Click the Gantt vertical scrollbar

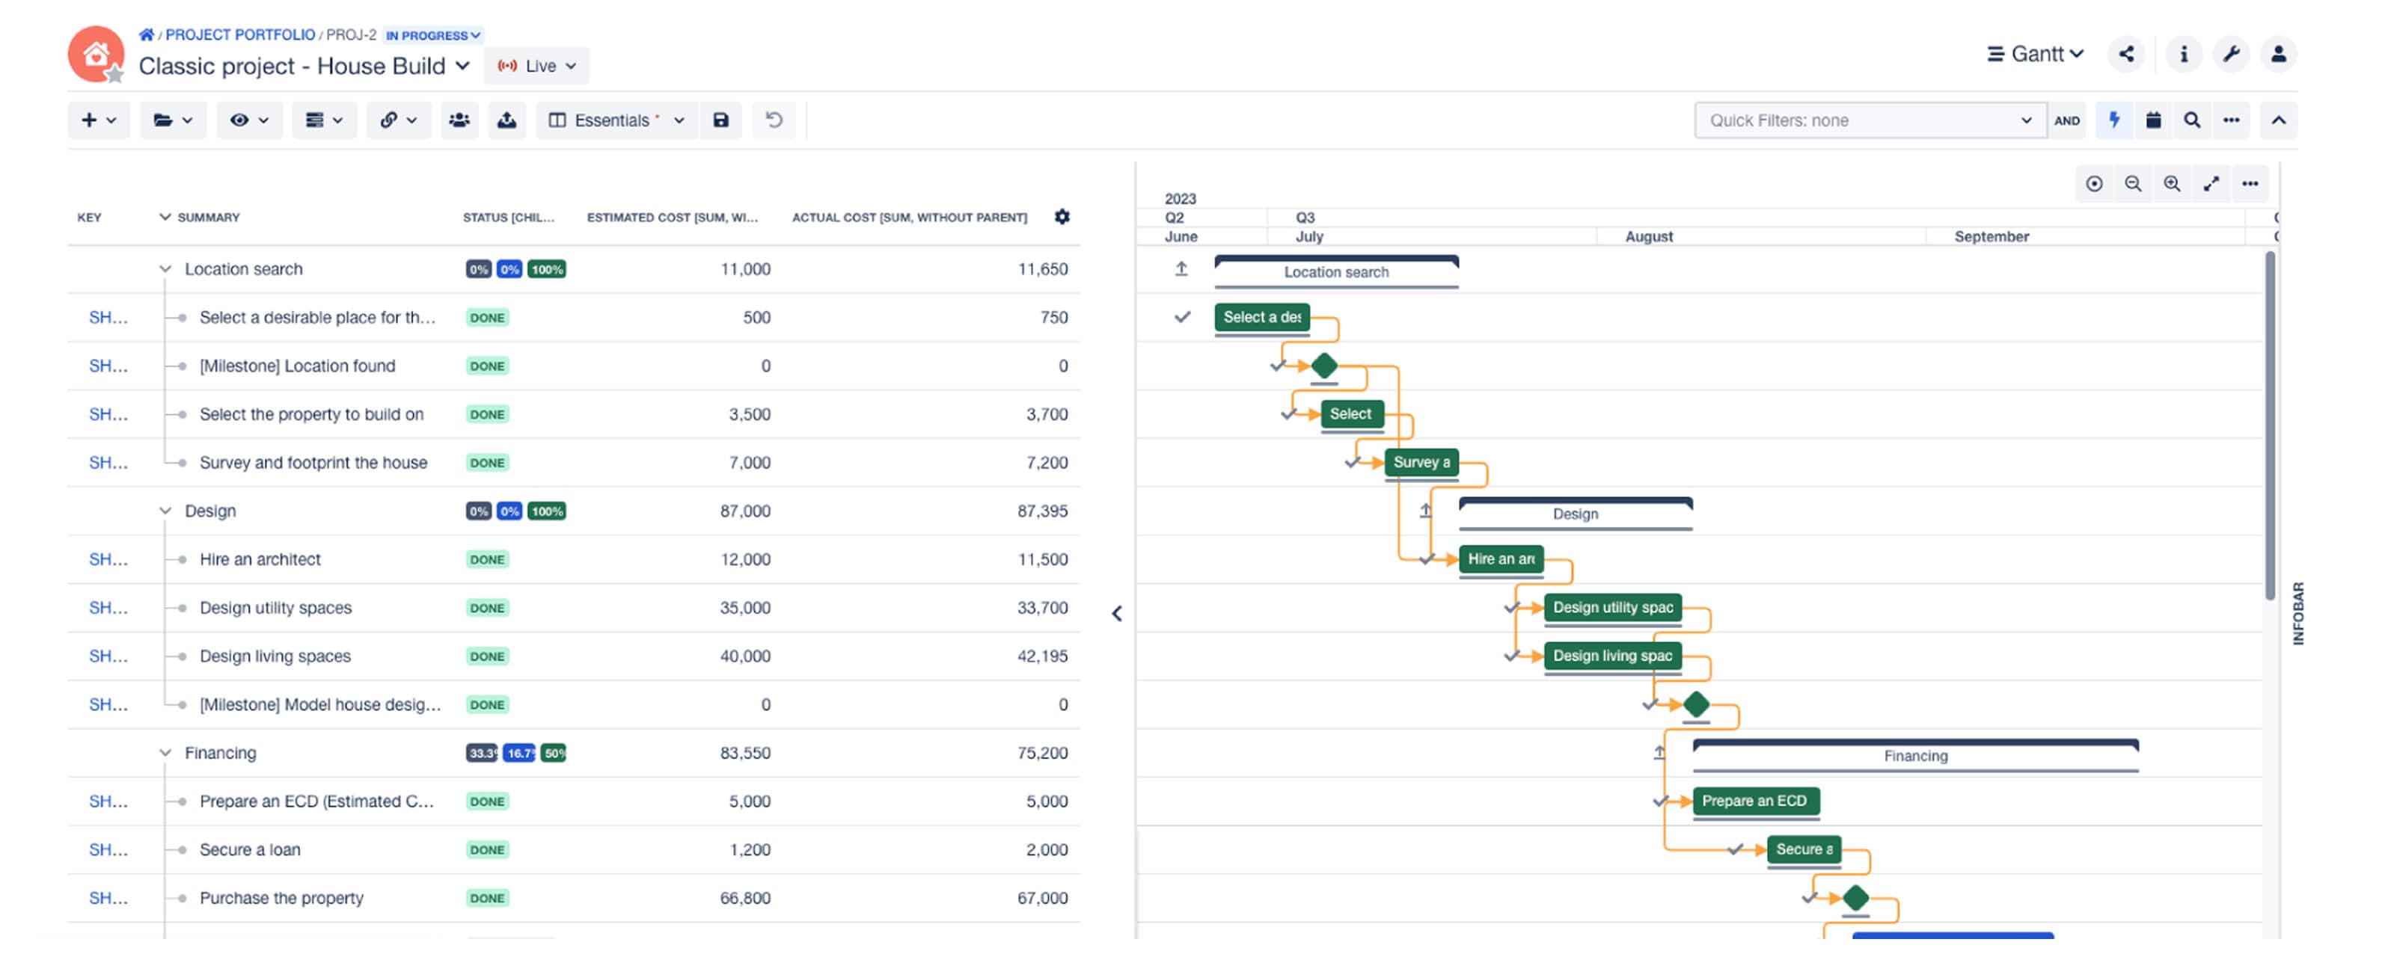(2271, 425)
